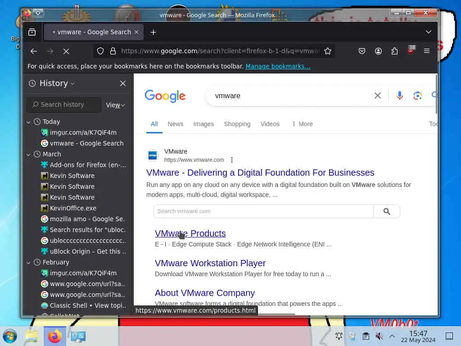This screenshot has width=461, height=346.
Task: Expand the list all tabs chevron
Action: (x=429, y=32)
